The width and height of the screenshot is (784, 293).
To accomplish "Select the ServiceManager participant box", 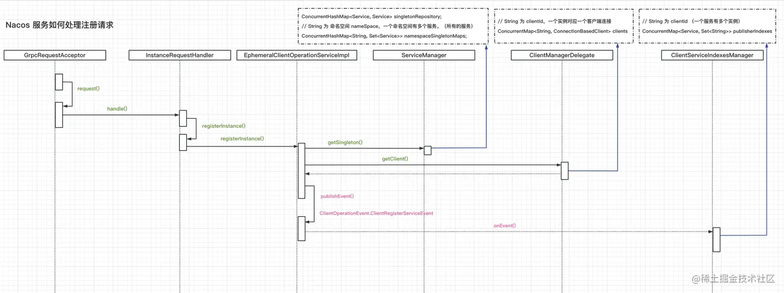I will 424,55.
